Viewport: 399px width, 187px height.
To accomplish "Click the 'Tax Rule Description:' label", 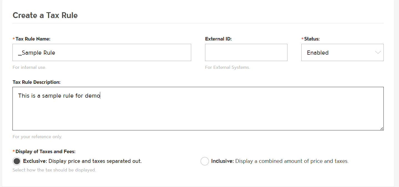I will pyautogui.click(x=36, y=82).
